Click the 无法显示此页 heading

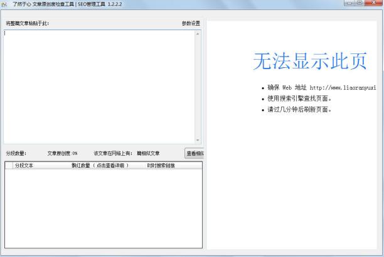[309, 61]
